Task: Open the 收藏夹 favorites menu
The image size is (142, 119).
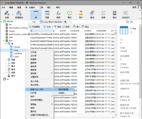Action: [32, 7]
